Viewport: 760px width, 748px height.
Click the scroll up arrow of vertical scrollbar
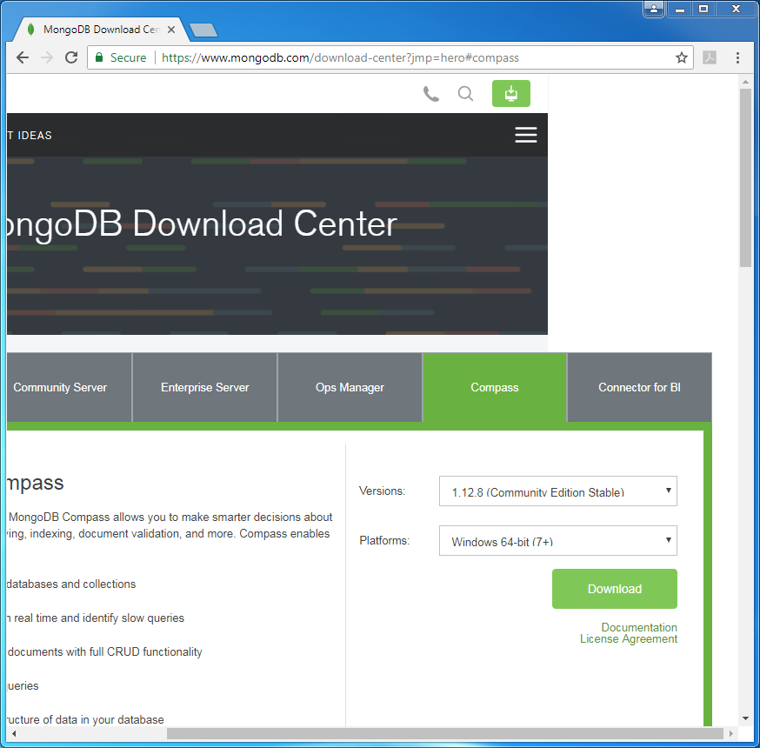coord(745,82)
